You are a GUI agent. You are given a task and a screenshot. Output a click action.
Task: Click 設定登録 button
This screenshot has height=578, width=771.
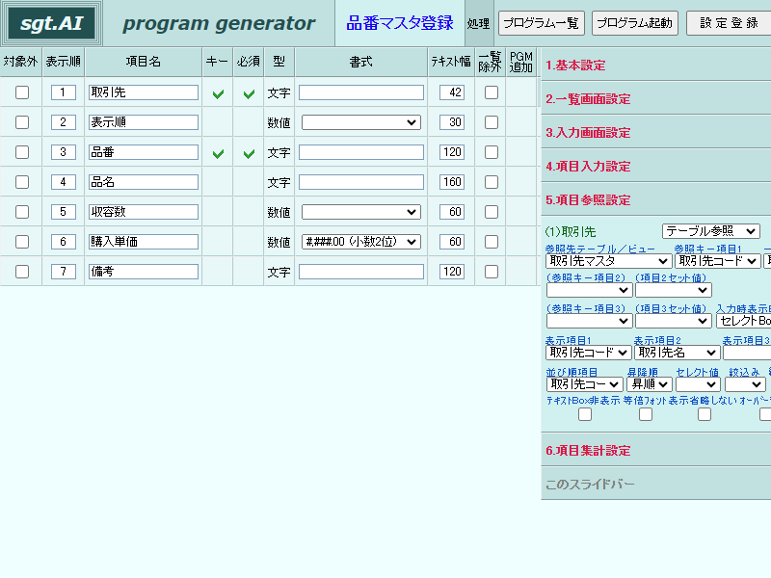pyautogui.click(x=729, y=23)
